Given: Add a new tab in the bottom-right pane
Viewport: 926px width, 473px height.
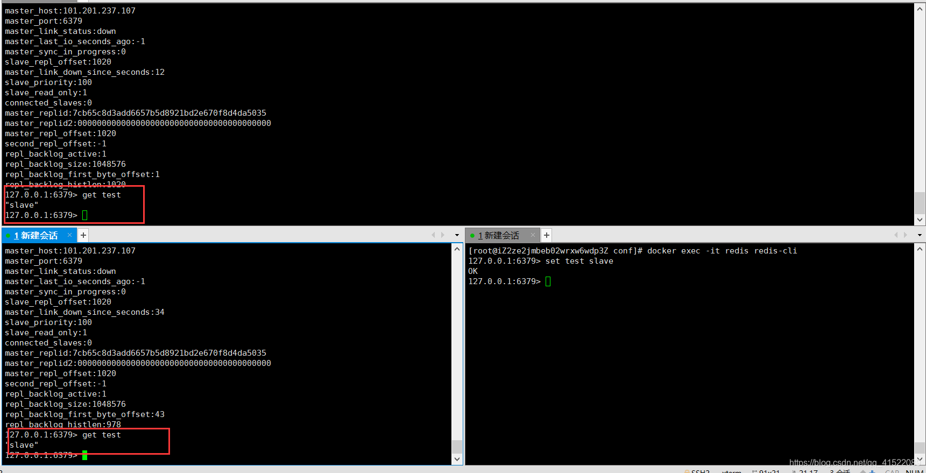Looking at the screenshot, I should click(x=547, y=235).
